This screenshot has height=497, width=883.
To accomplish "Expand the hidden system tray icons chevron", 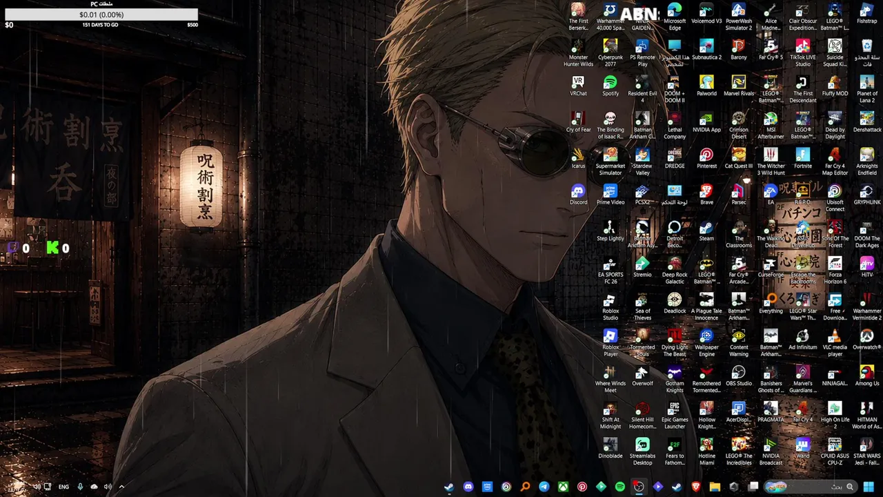I will point(121,487).
